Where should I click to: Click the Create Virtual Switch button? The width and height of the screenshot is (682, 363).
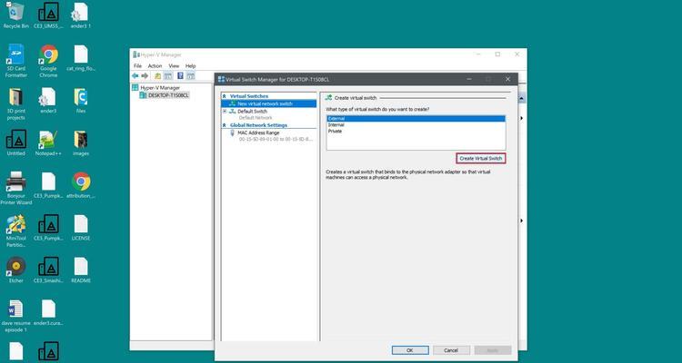480,158
